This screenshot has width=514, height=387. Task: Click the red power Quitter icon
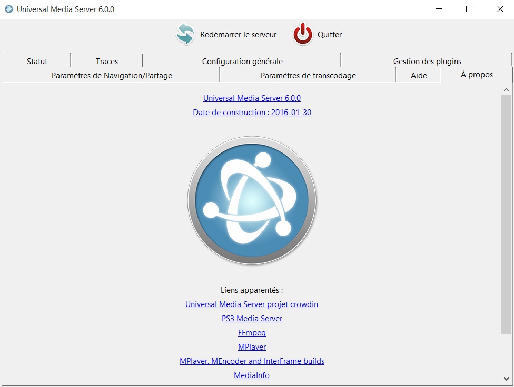303,34
